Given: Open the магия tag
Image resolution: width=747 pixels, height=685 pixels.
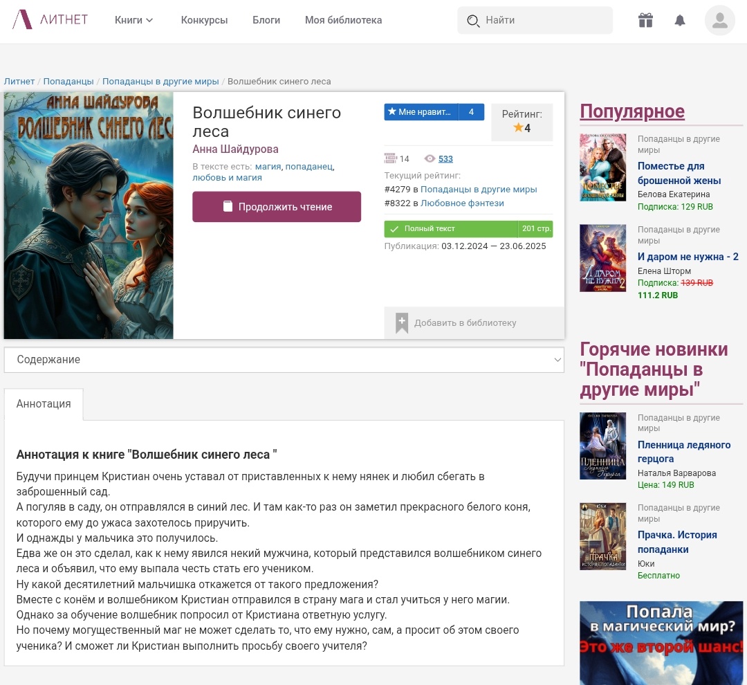Looking at the screenshot, I should pos(268,166).
